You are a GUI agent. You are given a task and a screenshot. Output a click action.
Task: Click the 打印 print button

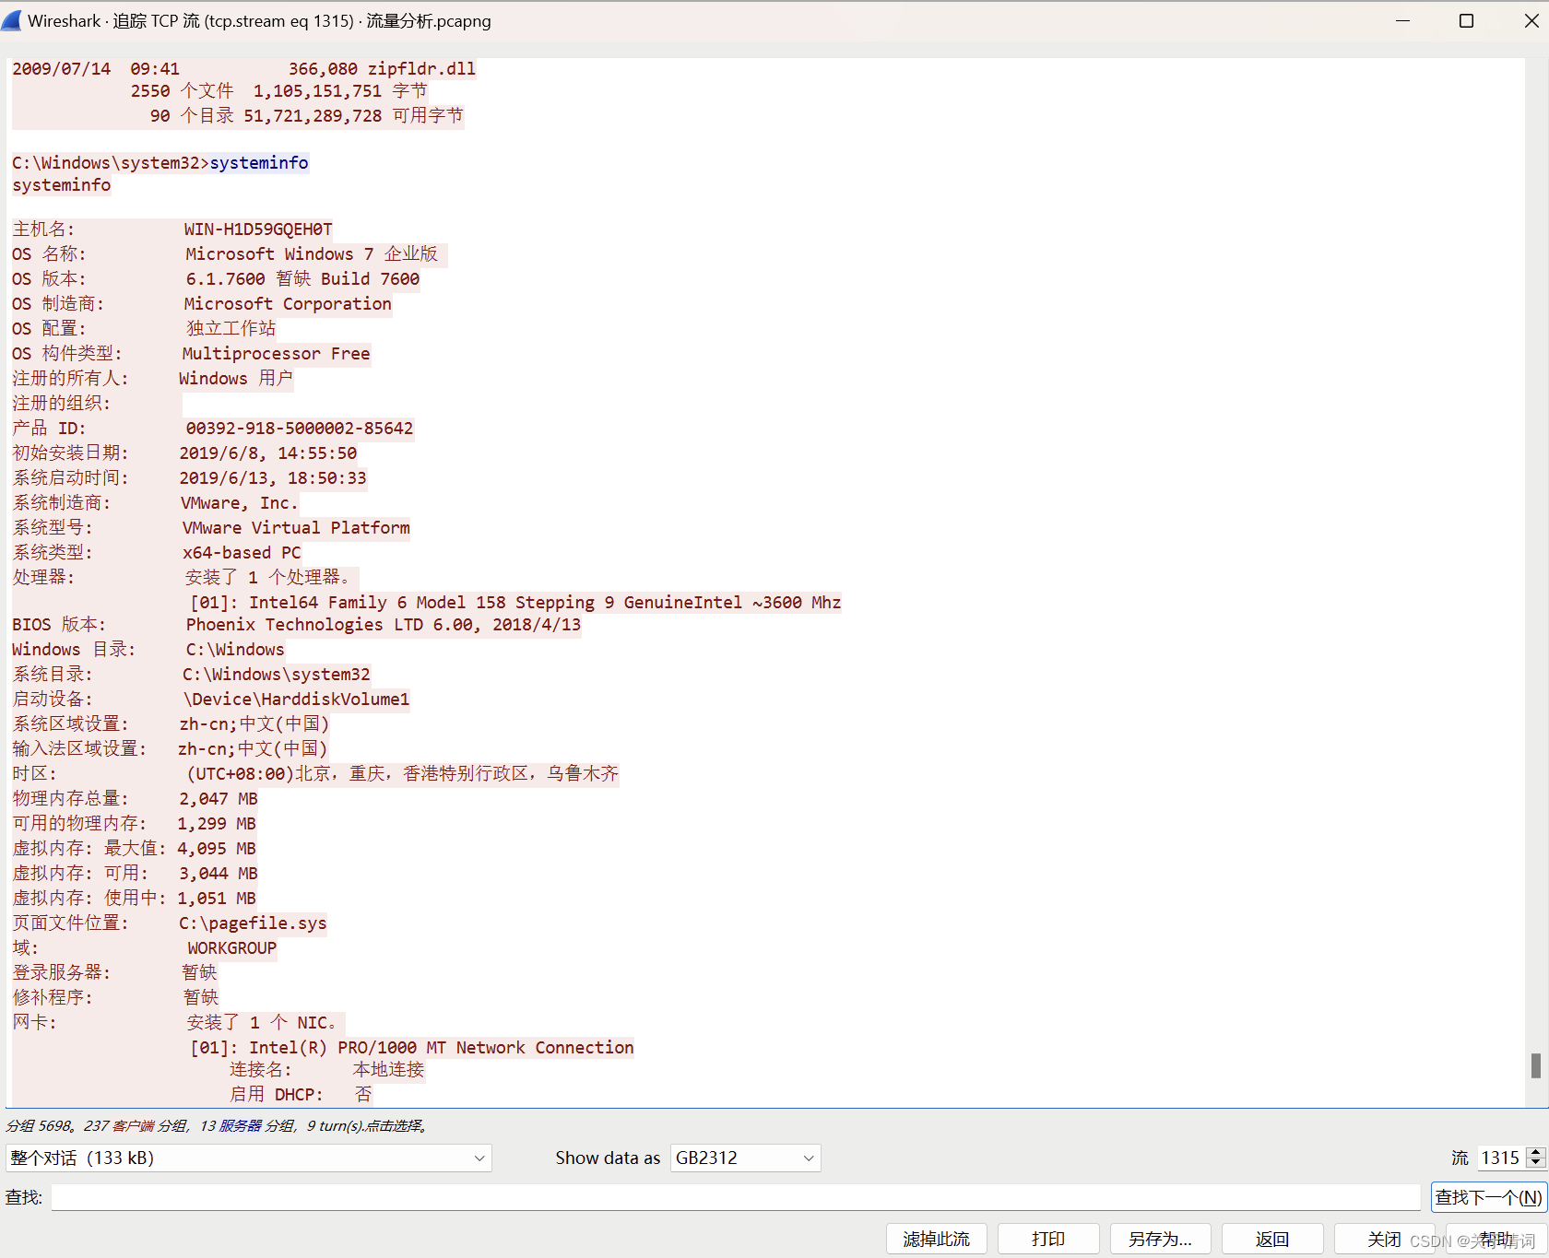(1048, 1239)
